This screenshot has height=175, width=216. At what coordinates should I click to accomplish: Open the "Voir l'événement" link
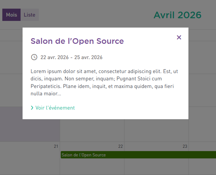coord(55,108)
